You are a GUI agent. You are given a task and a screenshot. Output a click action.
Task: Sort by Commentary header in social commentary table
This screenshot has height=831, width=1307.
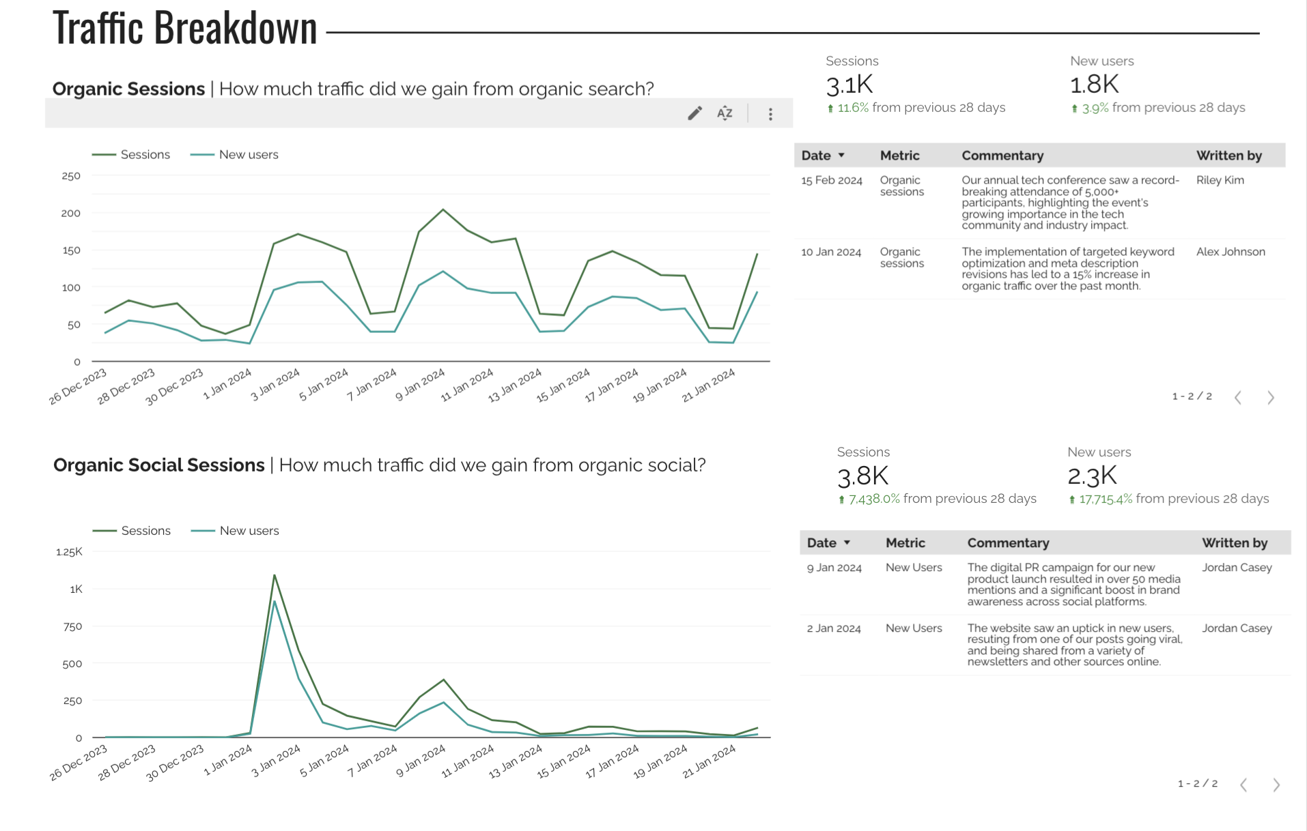[1008, 543]
